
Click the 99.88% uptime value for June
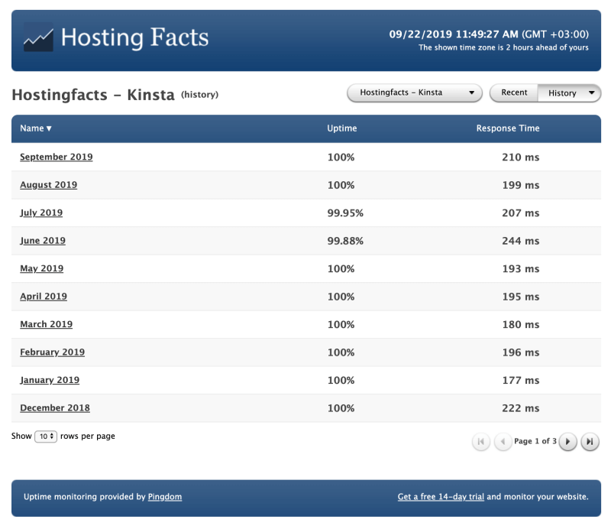point(345,241)
